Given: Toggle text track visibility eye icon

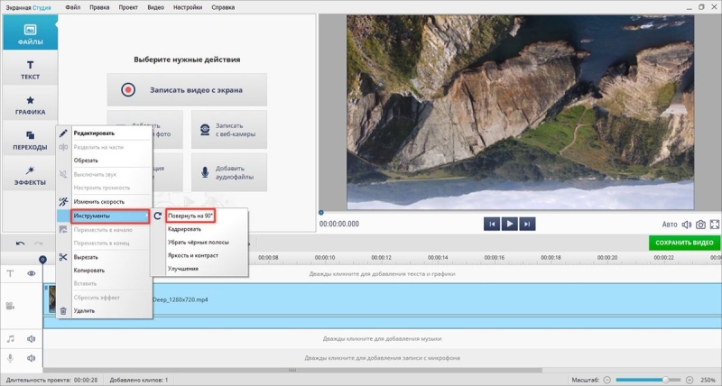Looking at the screenshot, I should pyautogui.click(x=32, y=273).
